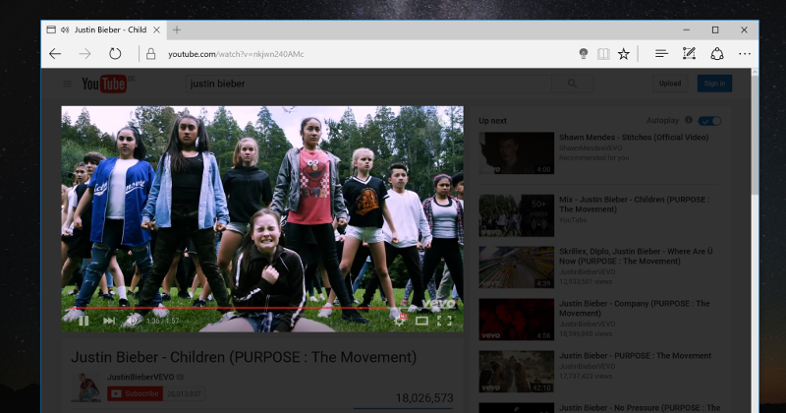Skip to the next video
This screenshot has width=786, height=413.
pyautogui.click(x=109, y=321)
